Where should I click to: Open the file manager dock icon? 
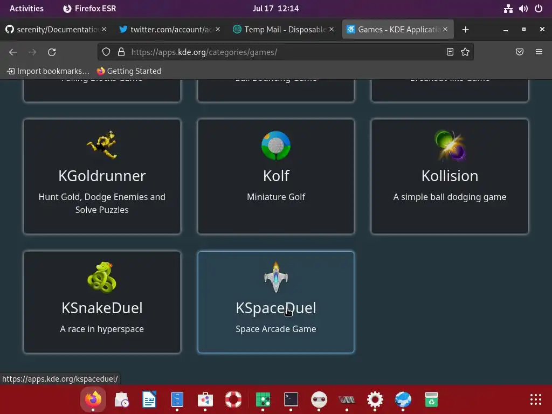point(177,399)
